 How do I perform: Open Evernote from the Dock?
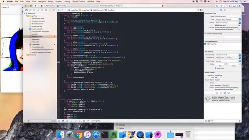click(x=114, y=135)
